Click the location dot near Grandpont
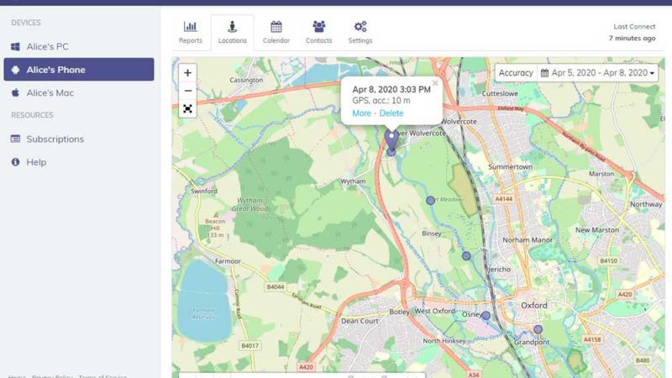 coord(538,329)
